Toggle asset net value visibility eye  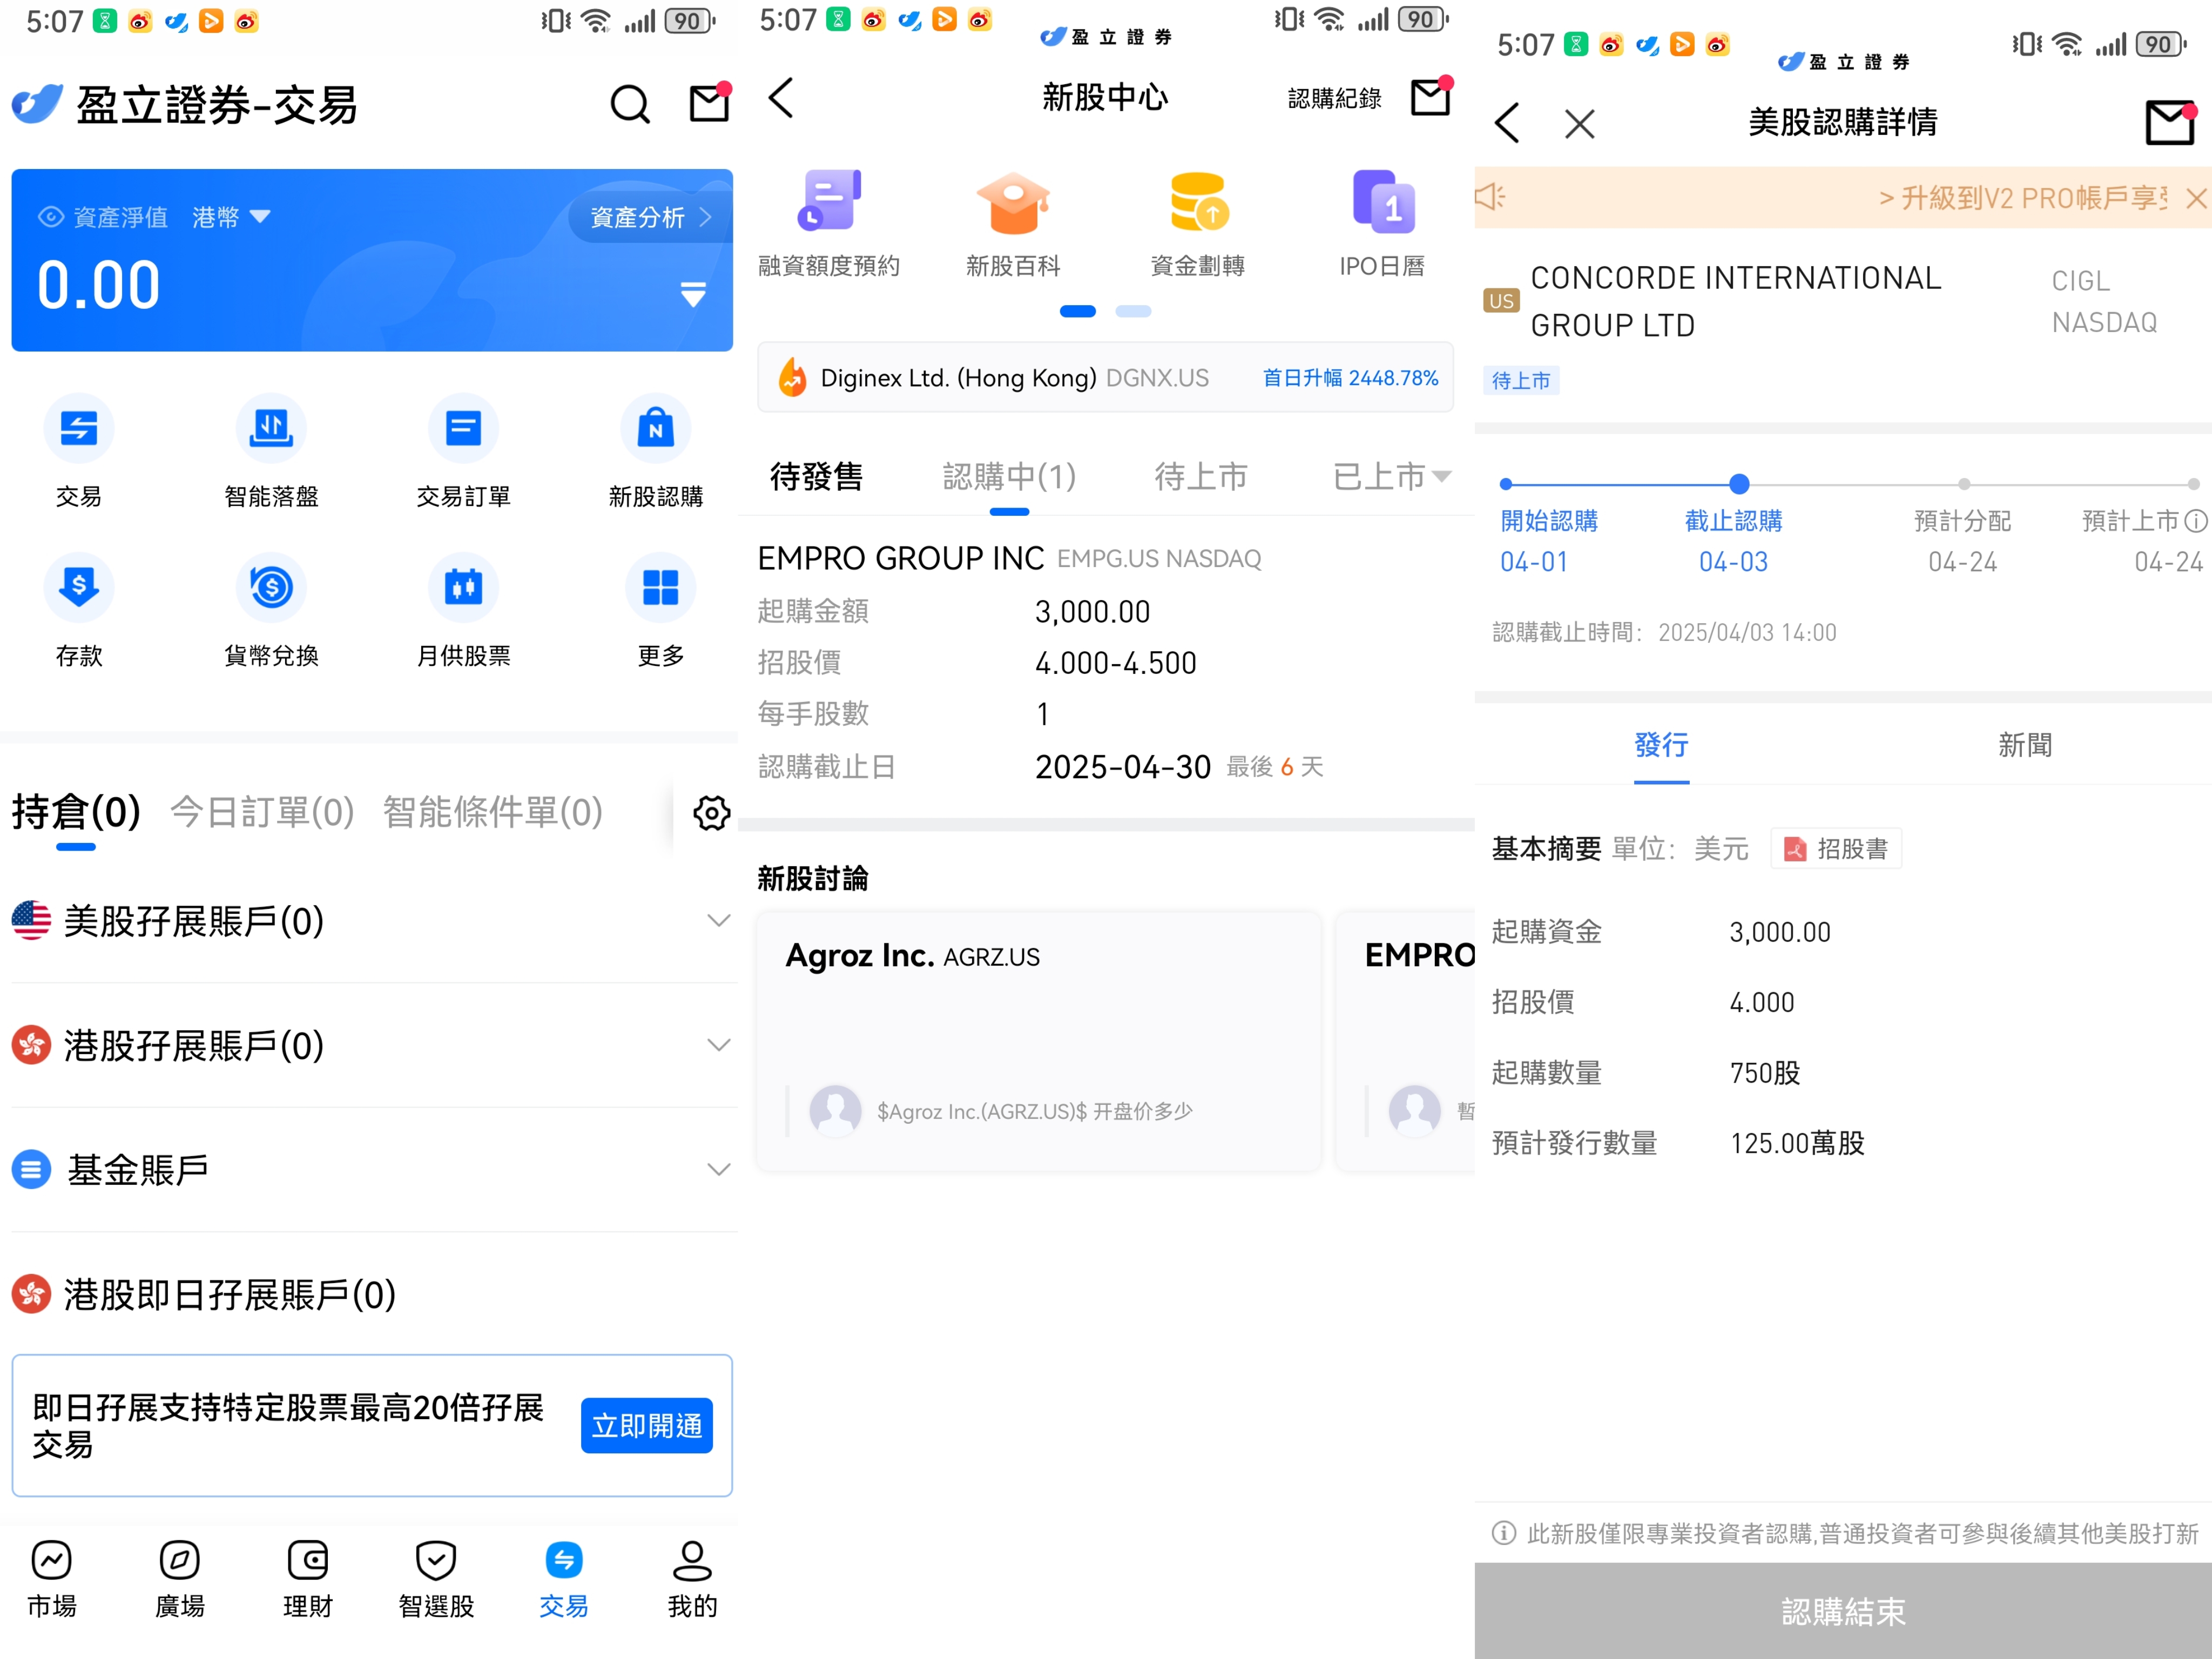50,217
